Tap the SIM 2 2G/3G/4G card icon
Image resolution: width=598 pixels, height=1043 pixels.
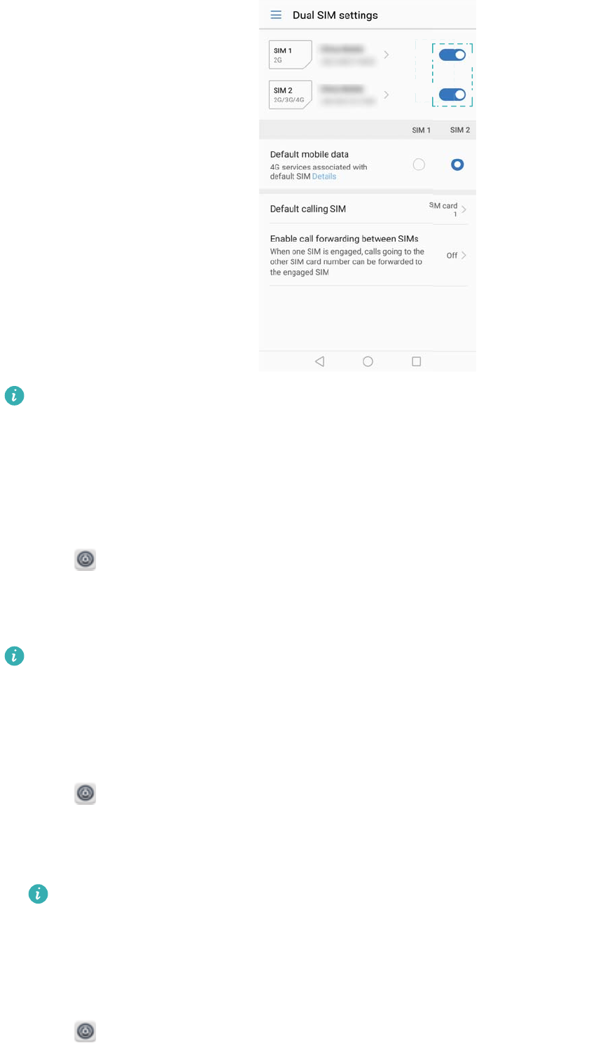click(x=290, y=95)
